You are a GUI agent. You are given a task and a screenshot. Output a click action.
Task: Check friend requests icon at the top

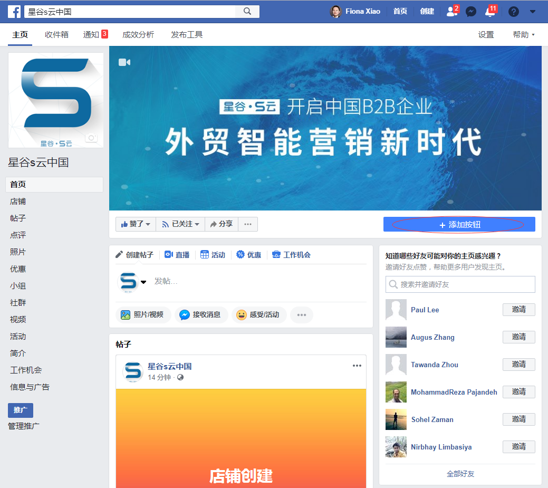tap(450, 11)
